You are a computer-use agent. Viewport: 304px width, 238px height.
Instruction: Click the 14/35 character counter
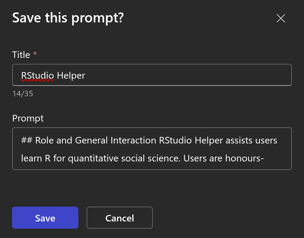(22, 93)
